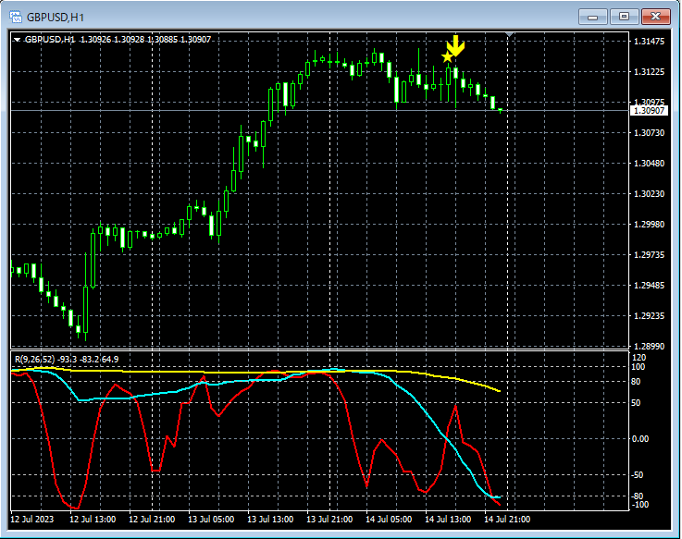This screenshot has height=539, width=682.
Task: Click the 12 Jul 2023 date label
Action: [32, 520]
